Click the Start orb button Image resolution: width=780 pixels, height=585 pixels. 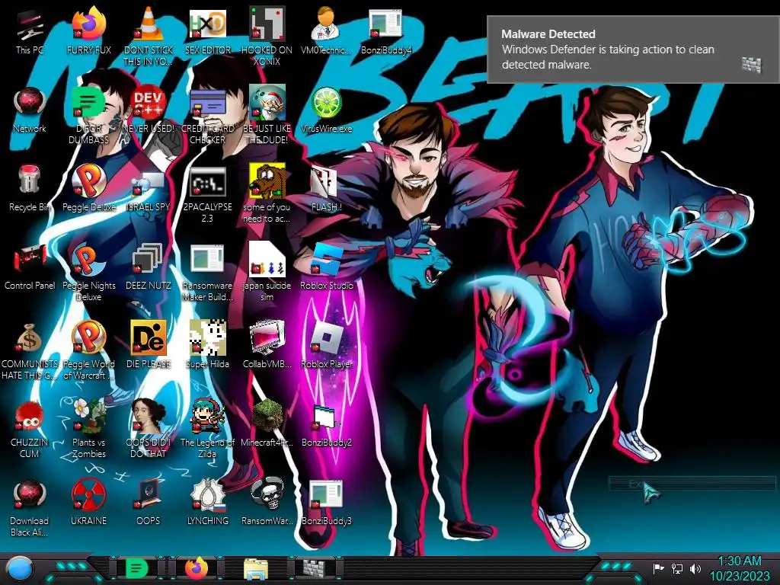click(x=19, y=568)
